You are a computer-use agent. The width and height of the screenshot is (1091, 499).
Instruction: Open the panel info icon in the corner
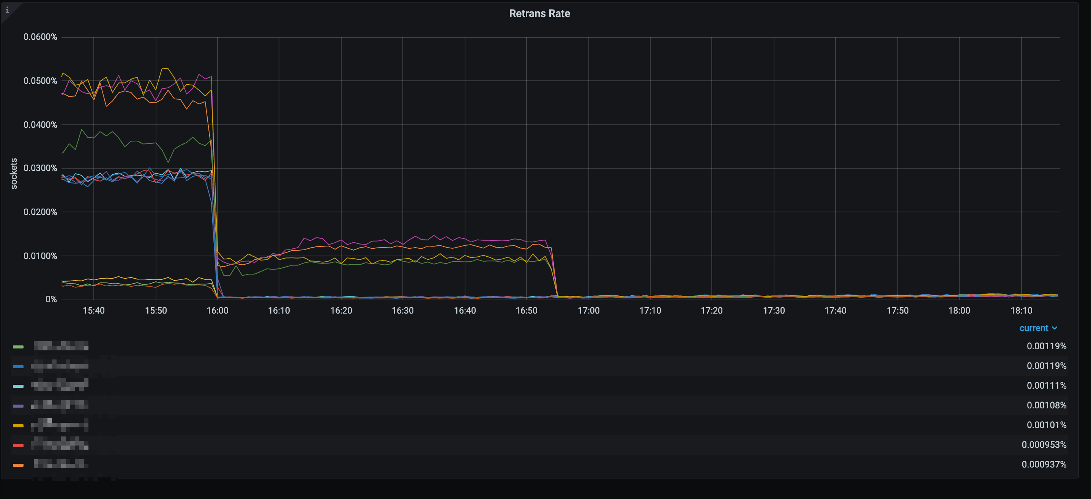(x=7, y=10)
